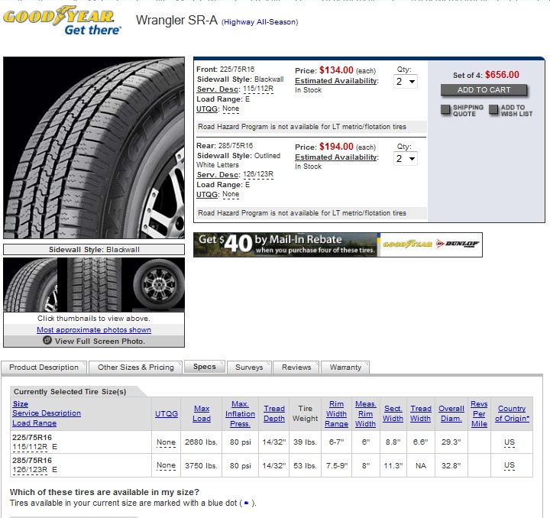Open the rear tire quantity dropdown
550x518 pixels.
[406, 159]
